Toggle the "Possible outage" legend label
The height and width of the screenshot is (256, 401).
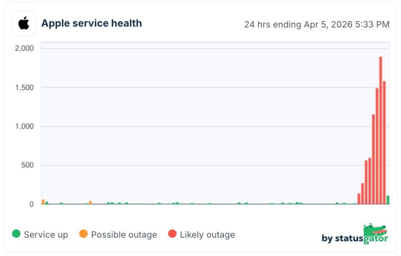coord(124,235)
